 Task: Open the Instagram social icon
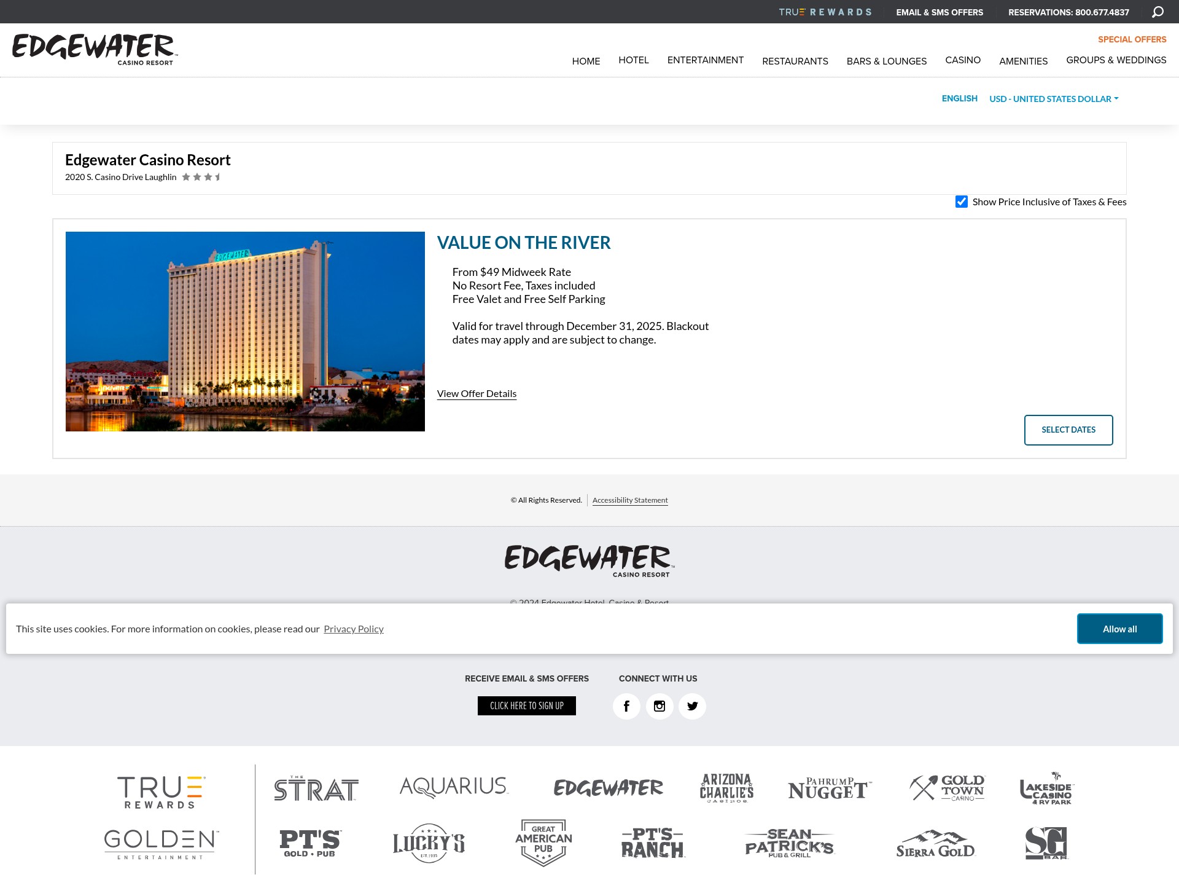point(660,706)
